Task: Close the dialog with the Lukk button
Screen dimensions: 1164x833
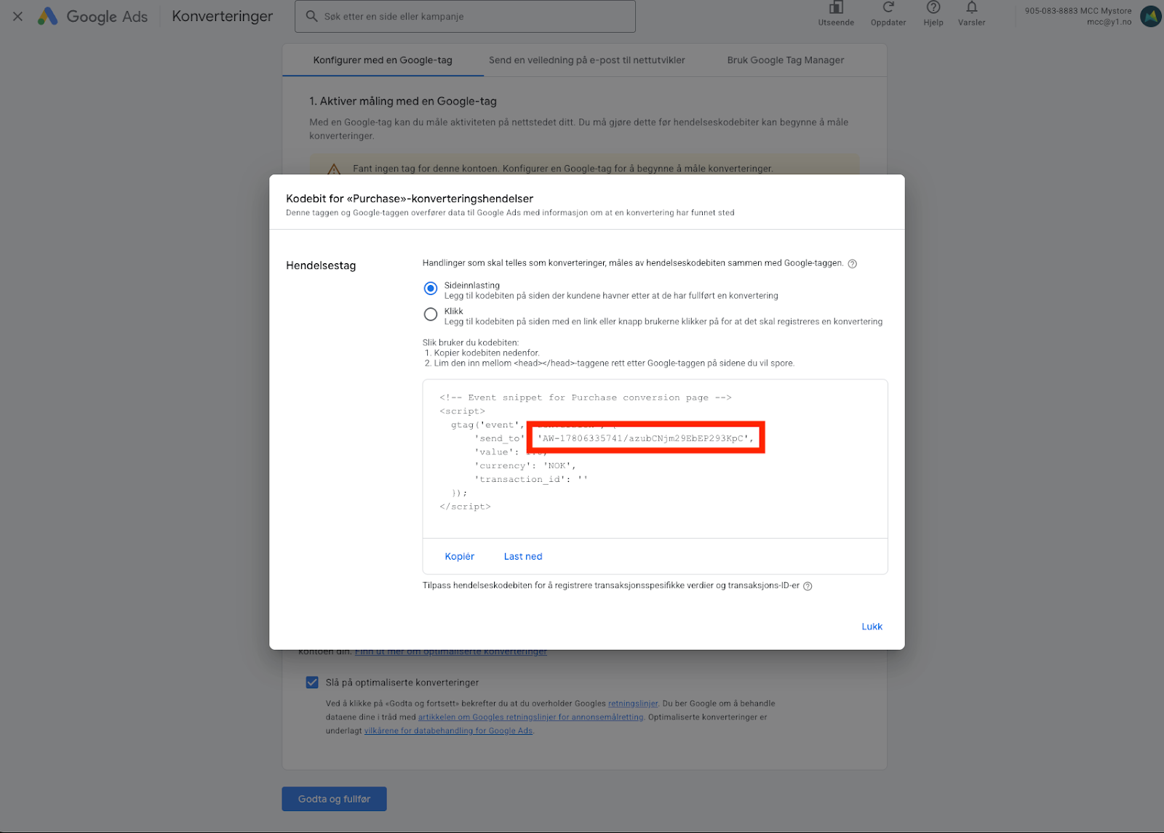Action: 872,627
